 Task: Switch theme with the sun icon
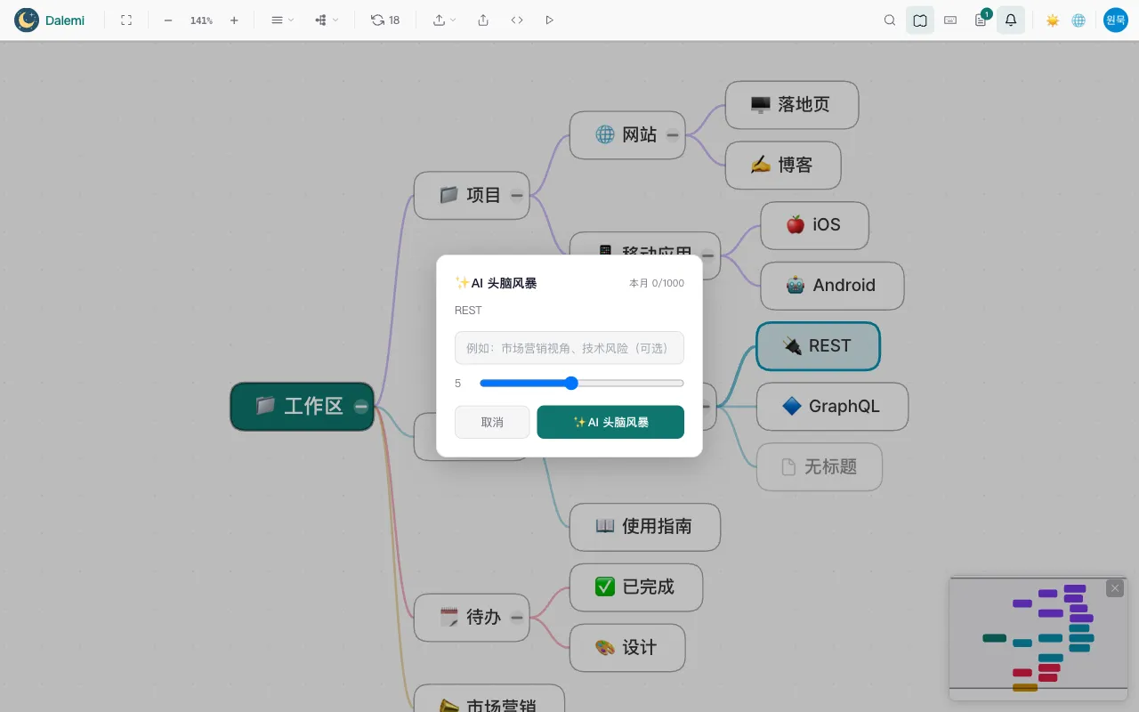[1053, 20]
